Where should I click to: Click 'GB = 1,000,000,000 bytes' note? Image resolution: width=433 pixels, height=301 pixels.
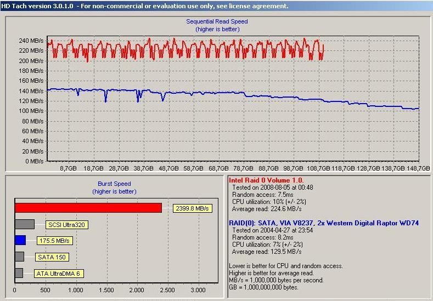264,287
